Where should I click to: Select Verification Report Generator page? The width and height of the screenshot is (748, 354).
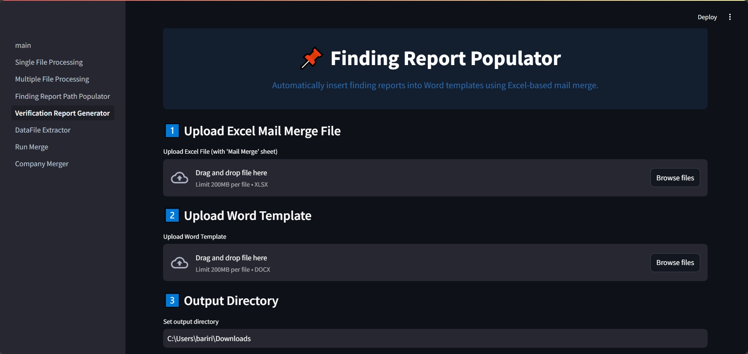(x=63, y=113)
